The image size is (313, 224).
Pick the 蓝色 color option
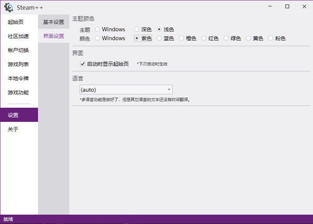[x=160, y=39]
